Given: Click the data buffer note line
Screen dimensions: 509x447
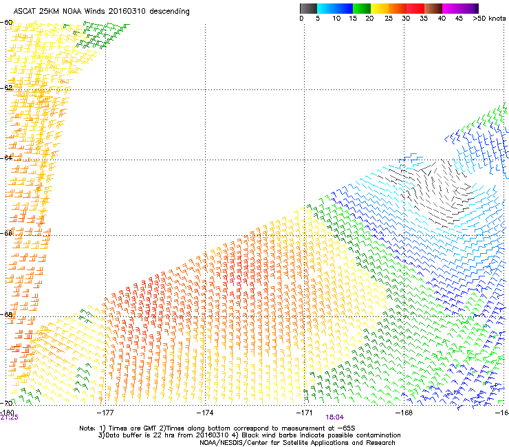Looking at the screenshot, I should tap(249, 435).
